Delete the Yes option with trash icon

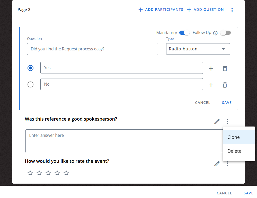tap(225, 68)
